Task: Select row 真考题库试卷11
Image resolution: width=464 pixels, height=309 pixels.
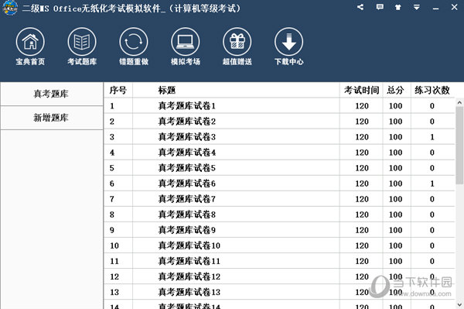Action: [279, 261]
